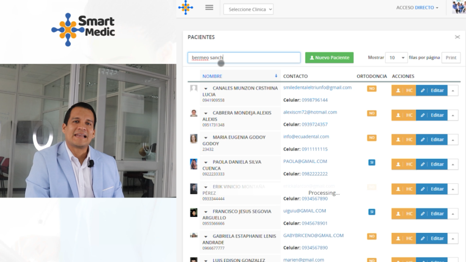
Task: Expand the FRANCISCO JESUS SEGOVIA row
Action: (206, 212)
